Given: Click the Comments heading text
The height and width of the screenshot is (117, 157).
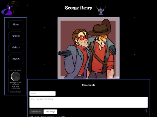Looking at the screenshot, I should [x=88, y=85].
